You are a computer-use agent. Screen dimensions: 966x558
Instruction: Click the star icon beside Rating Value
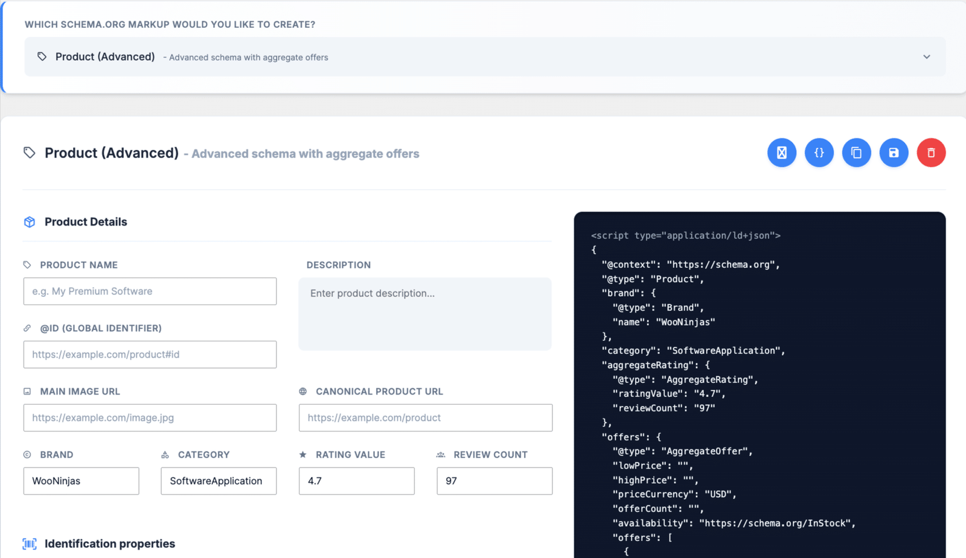click(303, 455)
